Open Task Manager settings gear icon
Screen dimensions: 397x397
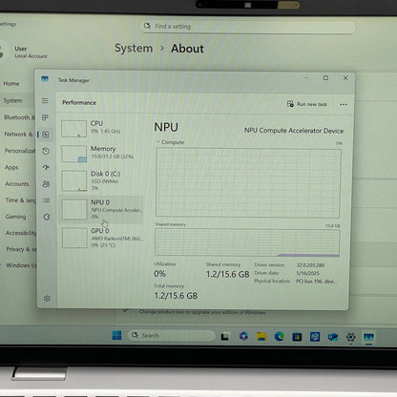[47, 299]
